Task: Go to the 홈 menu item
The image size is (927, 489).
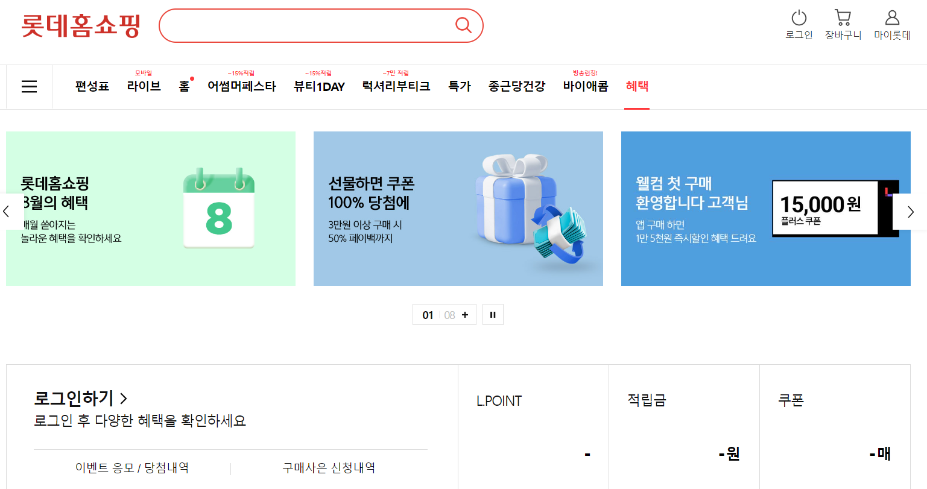Action: [x=185, y=86]
